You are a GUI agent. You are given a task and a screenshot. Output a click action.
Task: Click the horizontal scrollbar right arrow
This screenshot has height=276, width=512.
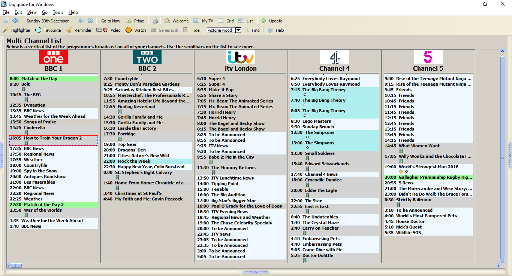498,266
